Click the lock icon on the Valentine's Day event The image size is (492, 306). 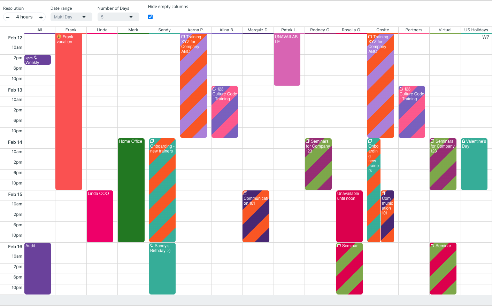[x=464, y=141]
